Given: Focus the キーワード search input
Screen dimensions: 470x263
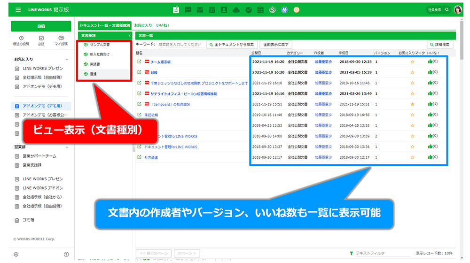Looking at the screenshot, I should tap(181, 45).
